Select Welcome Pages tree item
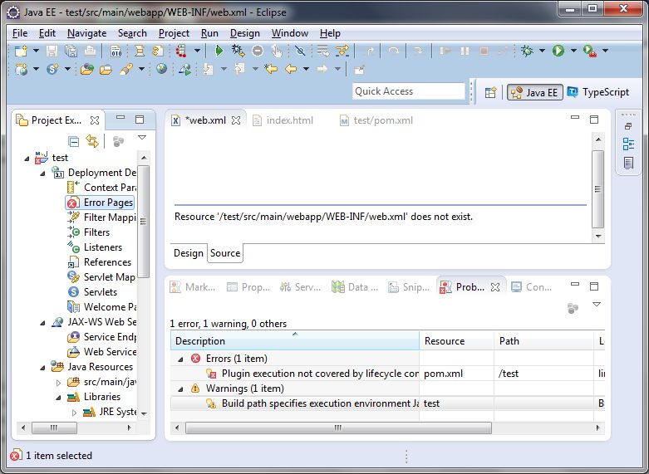The image size is (649, 474). (x=102, y=307)
